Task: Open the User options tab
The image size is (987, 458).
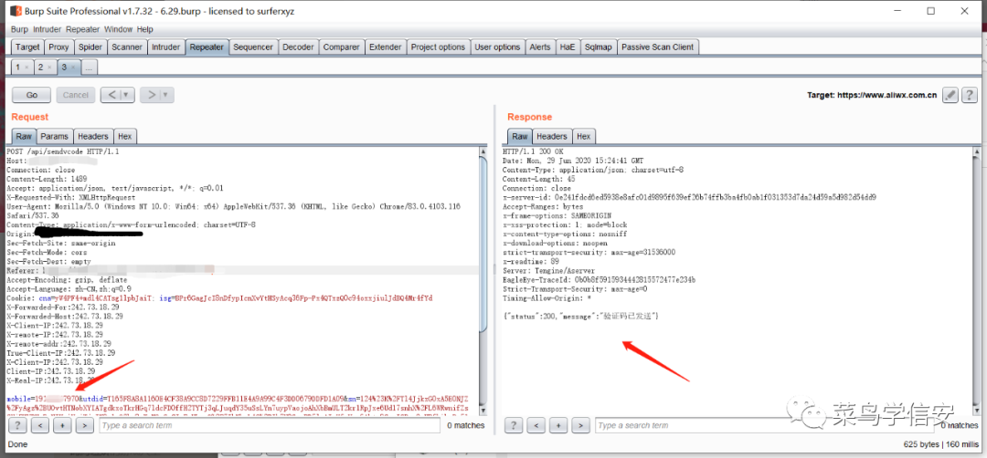Action: (x=497, y=47)
